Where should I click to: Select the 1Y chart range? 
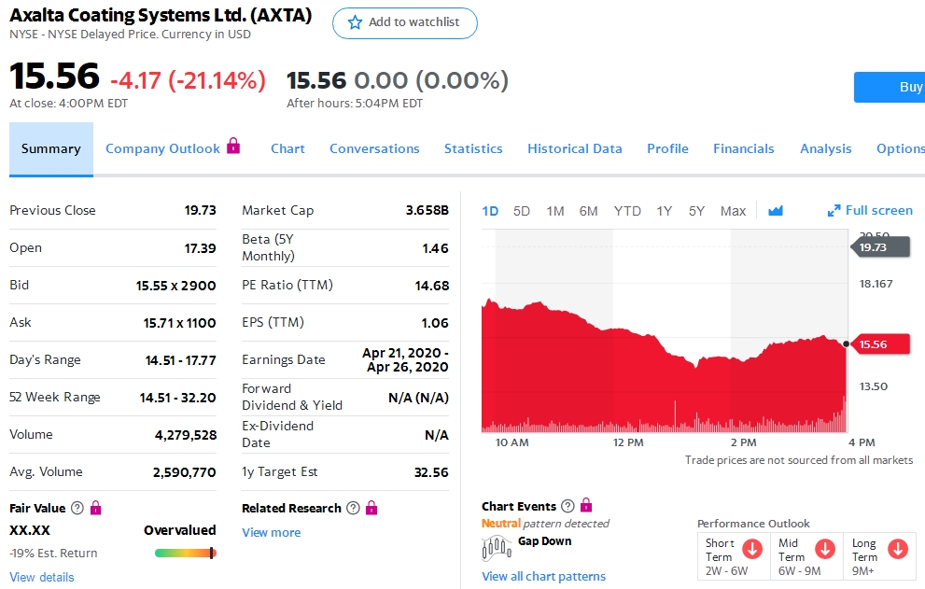pos(665,211)
